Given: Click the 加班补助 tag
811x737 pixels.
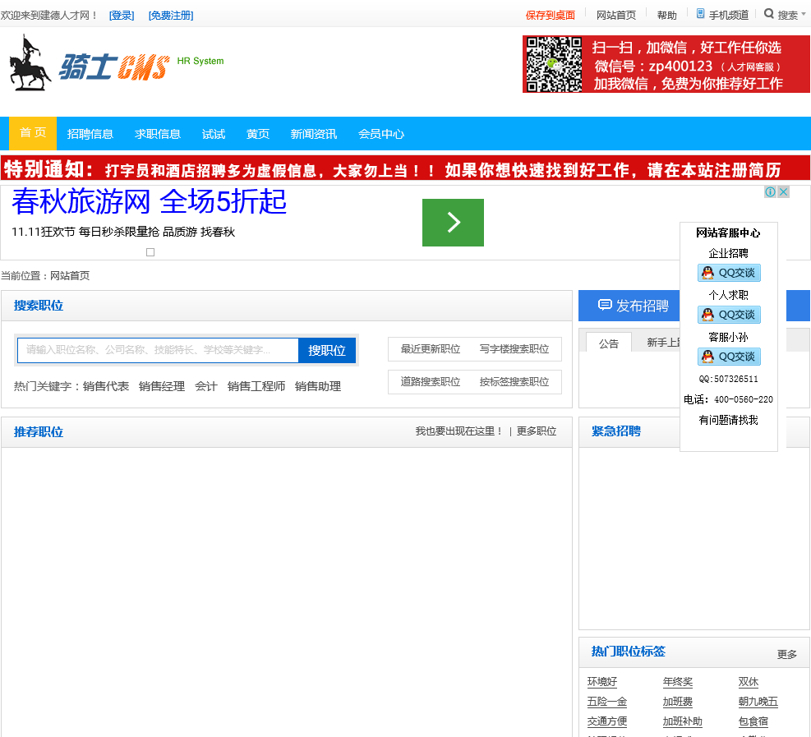Looking at the screenshot, I should (683, 721).
